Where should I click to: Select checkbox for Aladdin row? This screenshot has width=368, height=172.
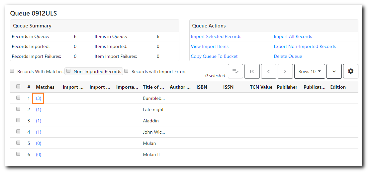click(18, 120)
